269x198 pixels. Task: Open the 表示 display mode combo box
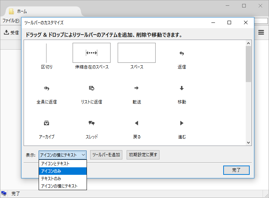(x=63, y=155)
